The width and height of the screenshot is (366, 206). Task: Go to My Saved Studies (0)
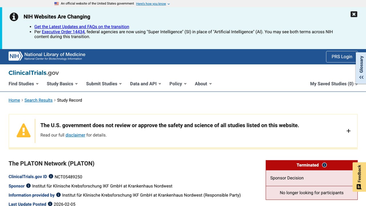click(x=334, y=84)
